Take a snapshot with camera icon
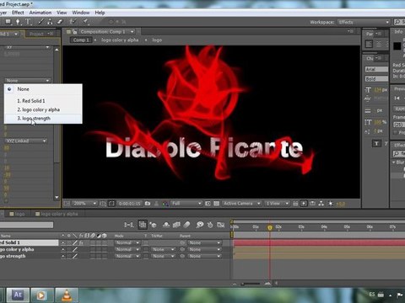The width and height of the screenshot is (405, 303). point(148,204)
